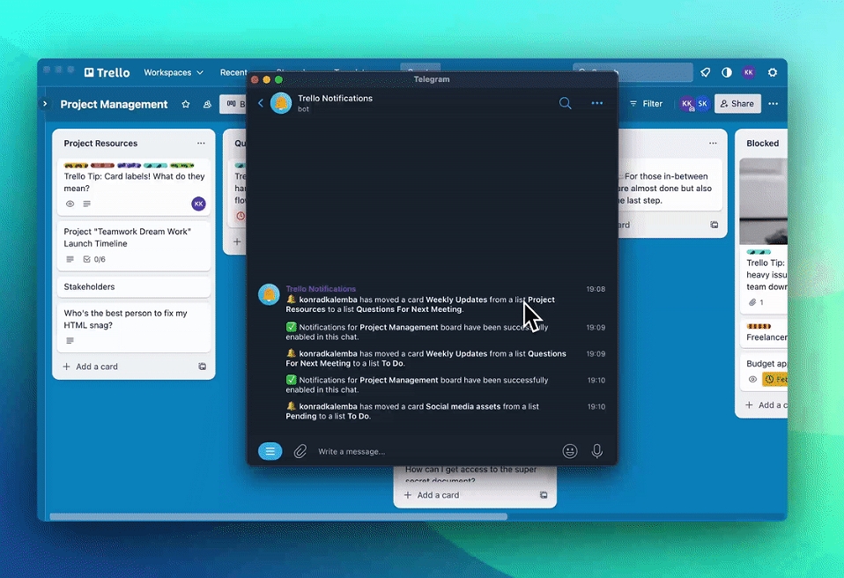
Task: Open the Recent menu in Trello
Action: click(x=233, y=72)
